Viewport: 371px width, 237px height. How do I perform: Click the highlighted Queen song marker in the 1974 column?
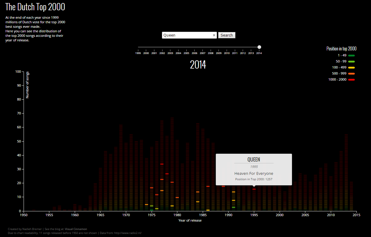coord(146,205)
